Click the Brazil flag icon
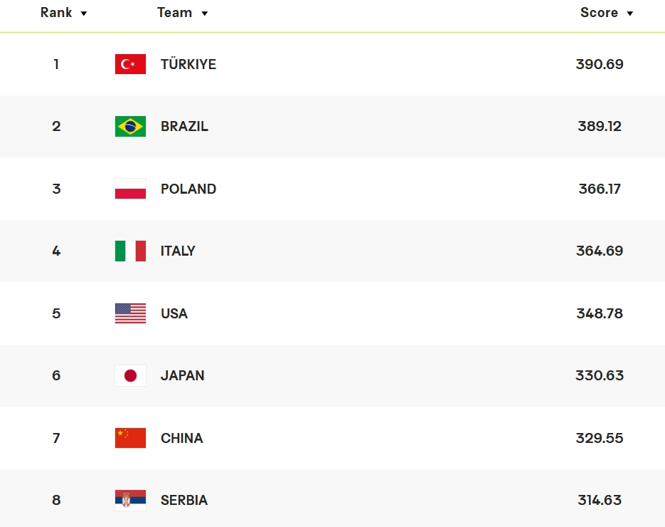665x527 pixels. 130,127
